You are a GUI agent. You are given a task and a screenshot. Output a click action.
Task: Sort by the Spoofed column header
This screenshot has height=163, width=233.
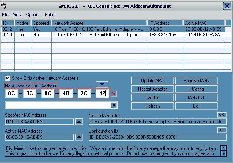click(41, 23)
